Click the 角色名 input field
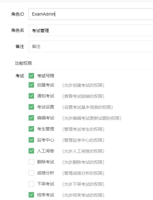This screenshot has width=153, height=200. [91, 30]
